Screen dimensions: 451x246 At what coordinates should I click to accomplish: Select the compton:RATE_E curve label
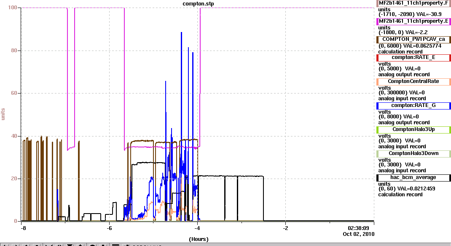click(413, 57)
